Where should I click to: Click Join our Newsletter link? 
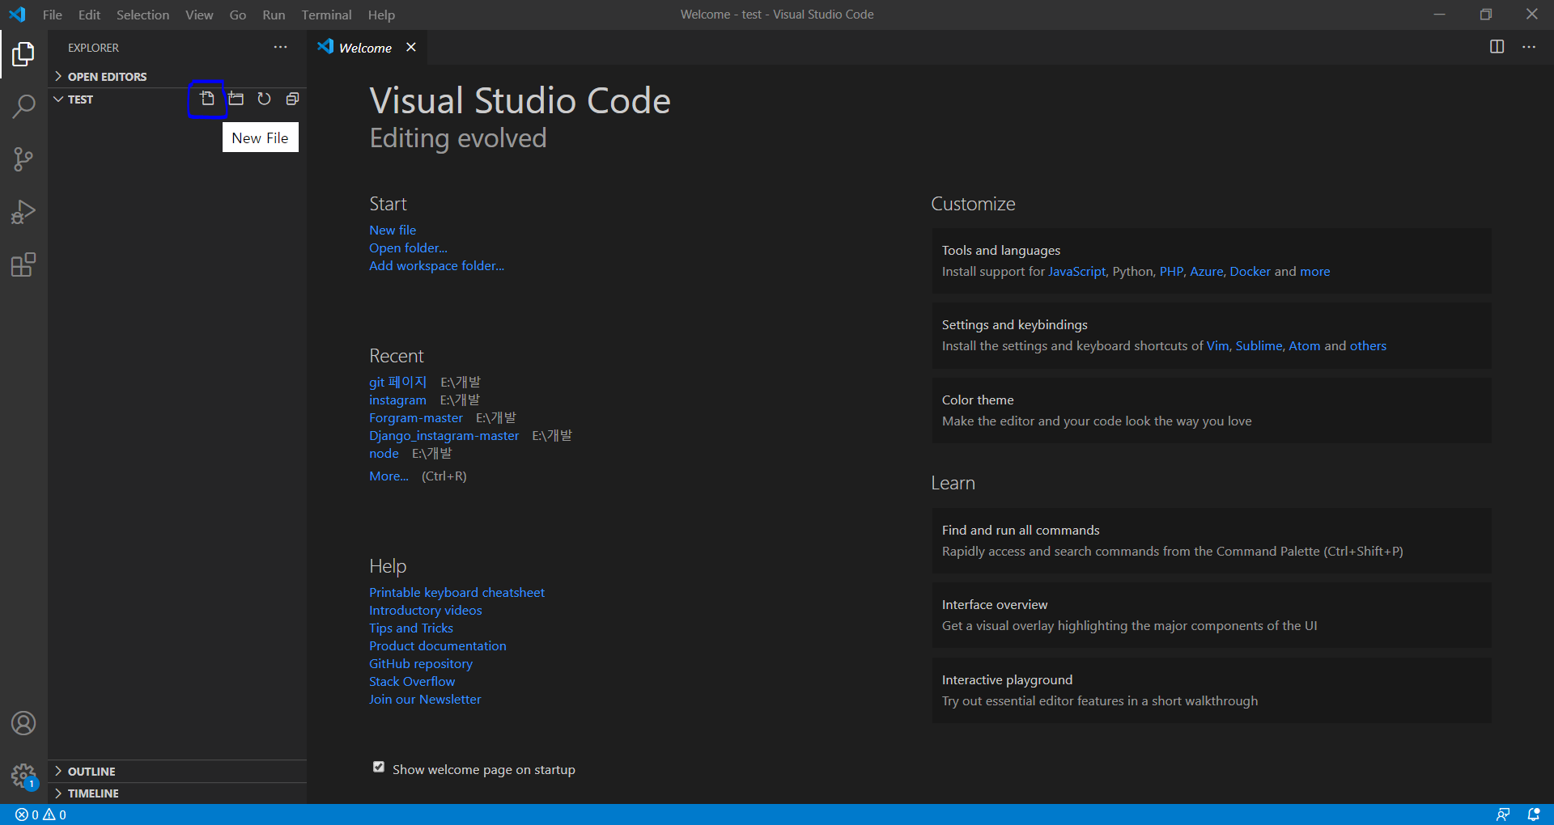pyautogui.click(x=425, y=699)
